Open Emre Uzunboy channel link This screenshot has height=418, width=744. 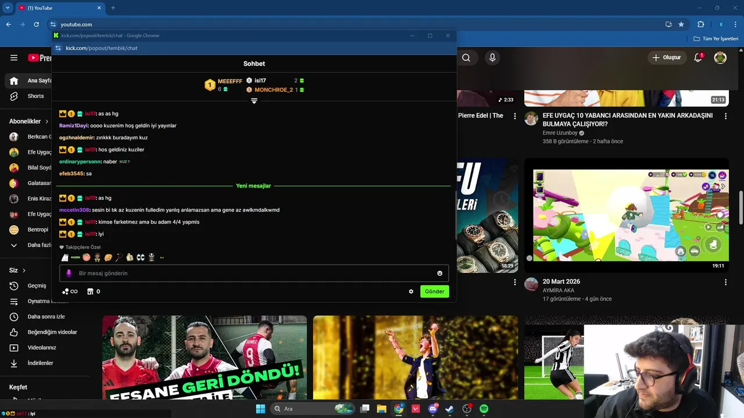click(560, 133)
